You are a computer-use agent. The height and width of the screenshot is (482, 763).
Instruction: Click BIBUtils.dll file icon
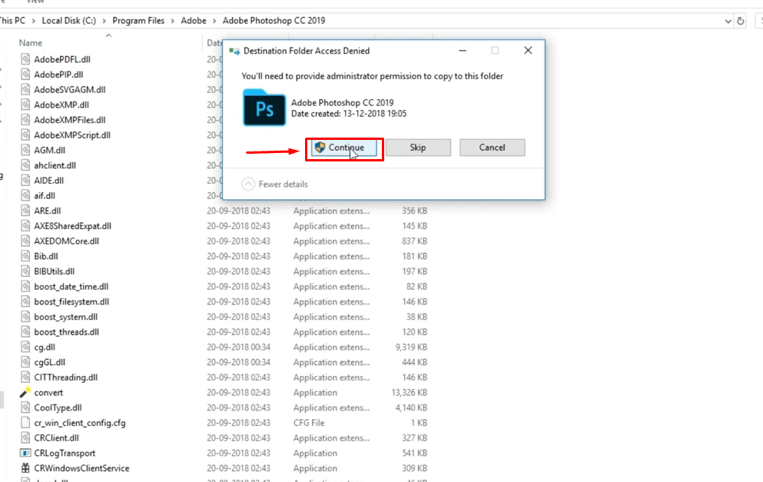pos(25,271)
